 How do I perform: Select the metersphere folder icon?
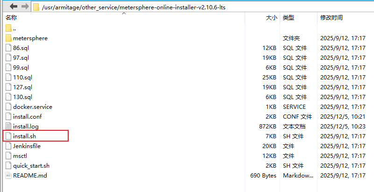click(x=8, y=38)
